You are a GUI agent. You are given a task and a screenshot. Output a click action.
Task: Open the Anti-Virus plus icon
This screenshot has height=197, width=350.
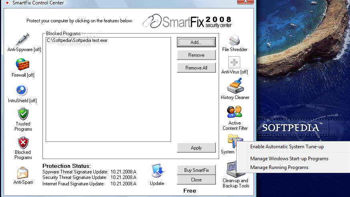tap(234, 62)
